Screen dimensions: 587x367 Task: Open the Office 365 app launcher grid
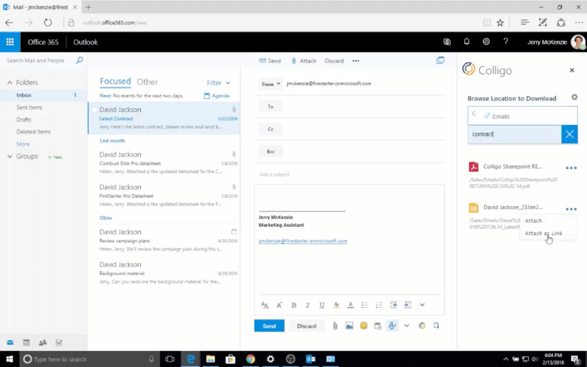[x=10, y=42]
